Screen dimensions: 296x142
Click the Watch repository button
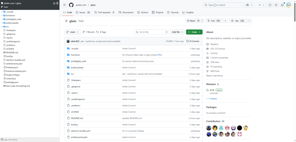(193, 21)
